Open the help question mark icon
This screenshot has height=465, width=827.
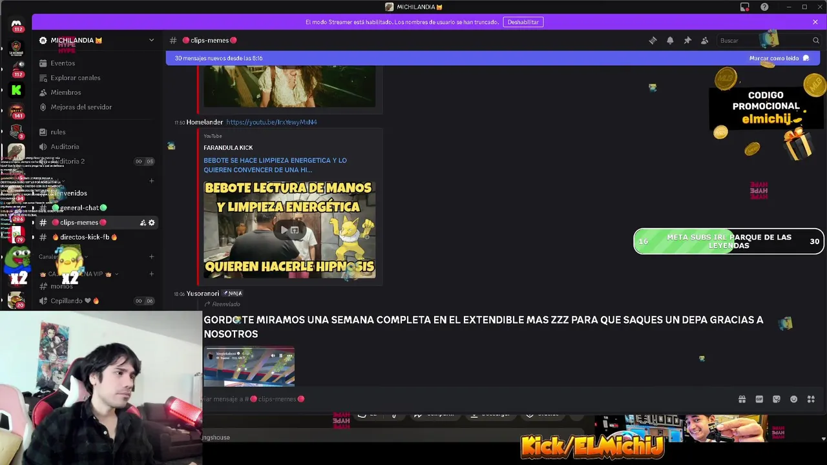(x=764, y=6)
